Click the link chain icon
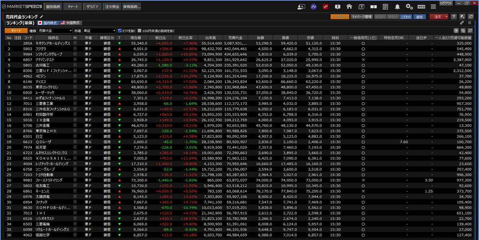This screenshot has height=240, width=479. click(x=462, y=23)
